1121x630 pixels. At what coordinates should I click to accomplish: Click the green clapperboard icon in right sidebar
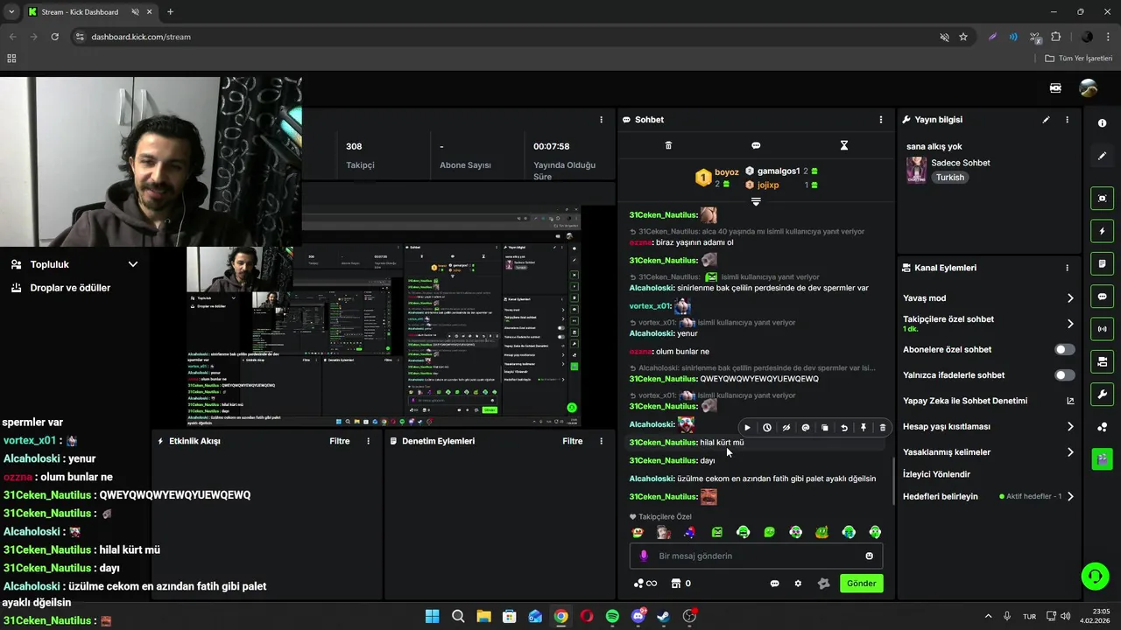click(1102, 458)
